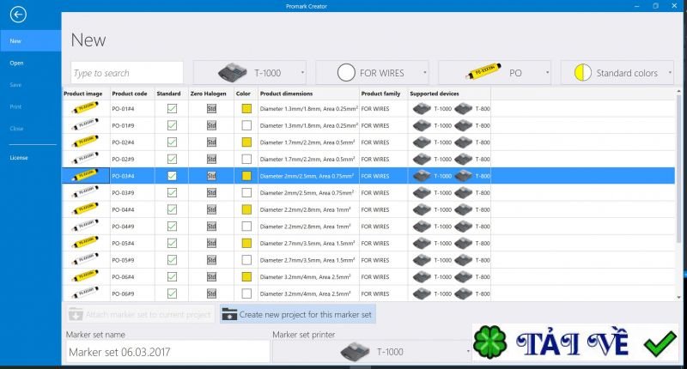Click the T-1000 printer icon in PO-01#4 row

click(422, 109)
